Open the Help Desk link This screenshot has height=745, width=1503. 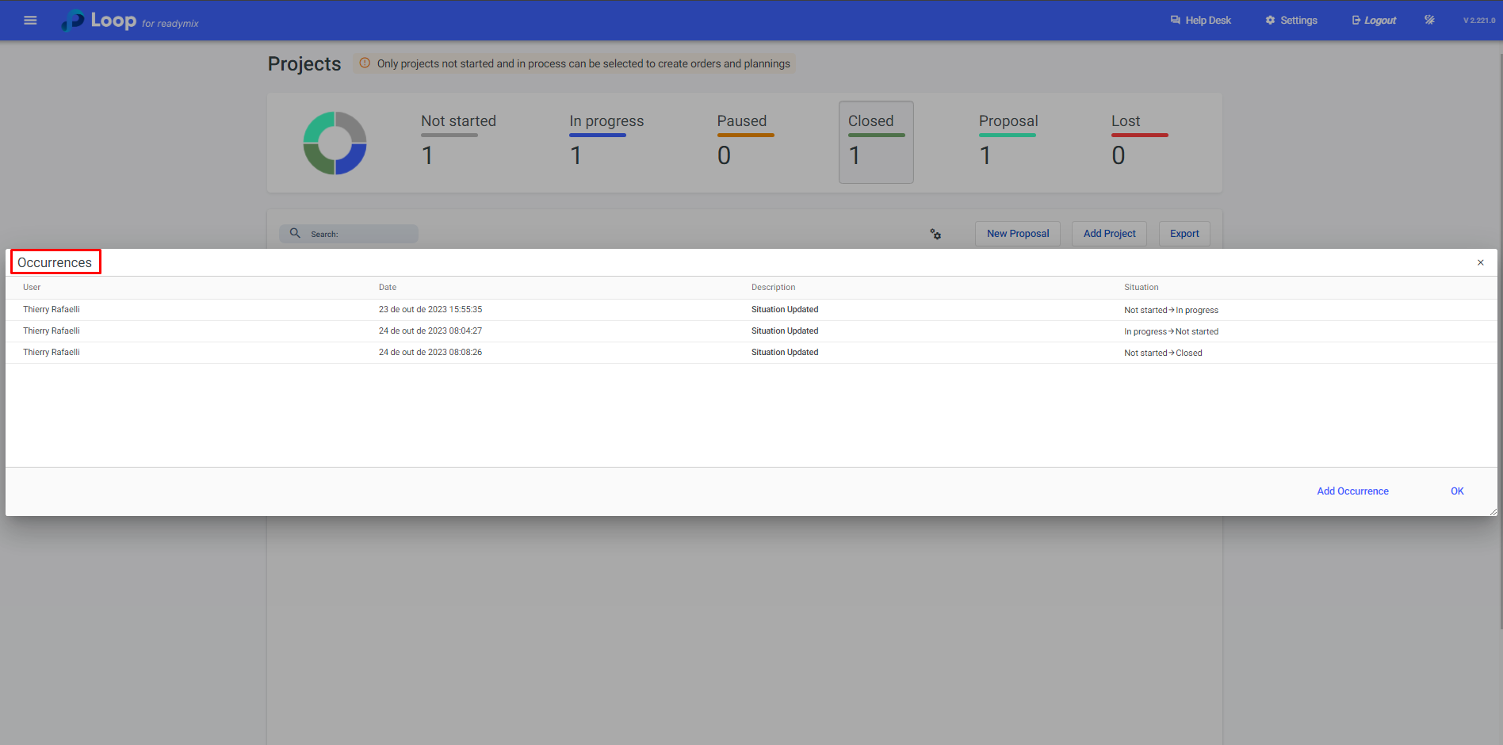[1200, 21]
